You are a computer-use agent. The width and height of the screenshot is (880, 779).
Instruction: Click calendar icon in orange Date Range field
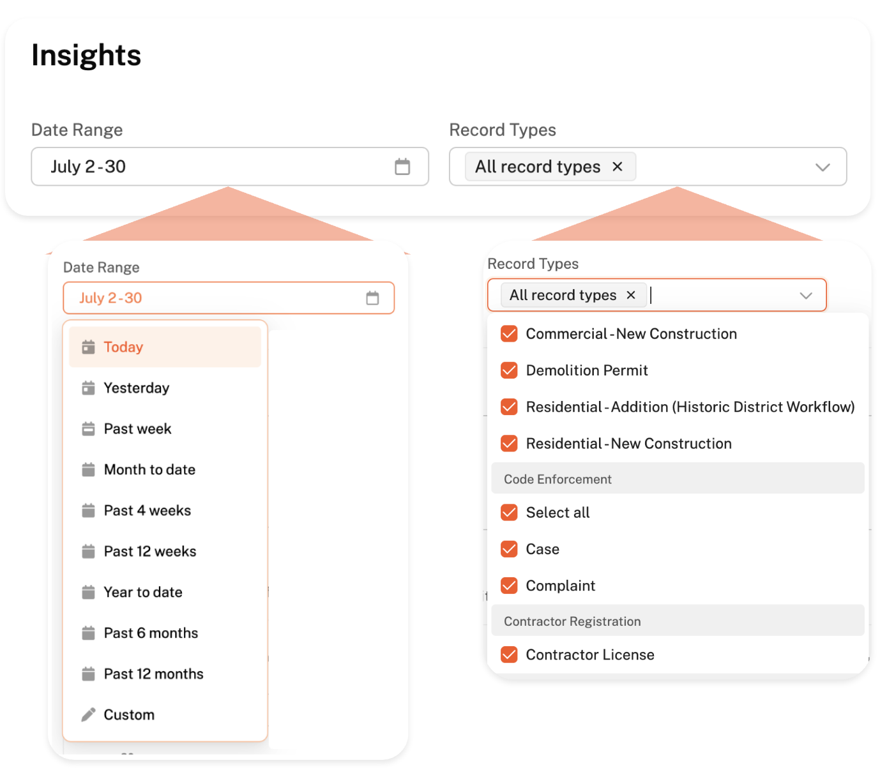tap(372, 298)
